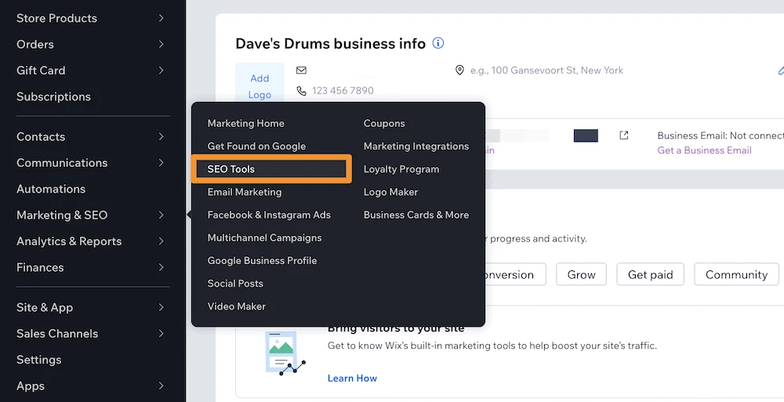Open Marketing & SEO in sidebar

(x=62, y=215)
